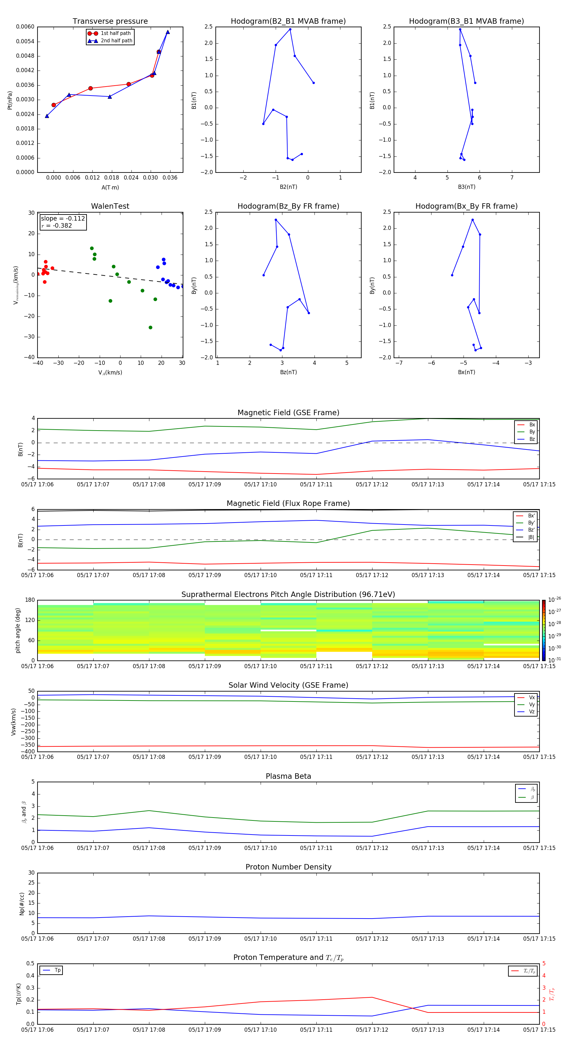The width and height of the screenshot is (577, 1058).
Task: Click the pitch angle spectrogram image
Action: pyautogui.click(x=288, y=630)
